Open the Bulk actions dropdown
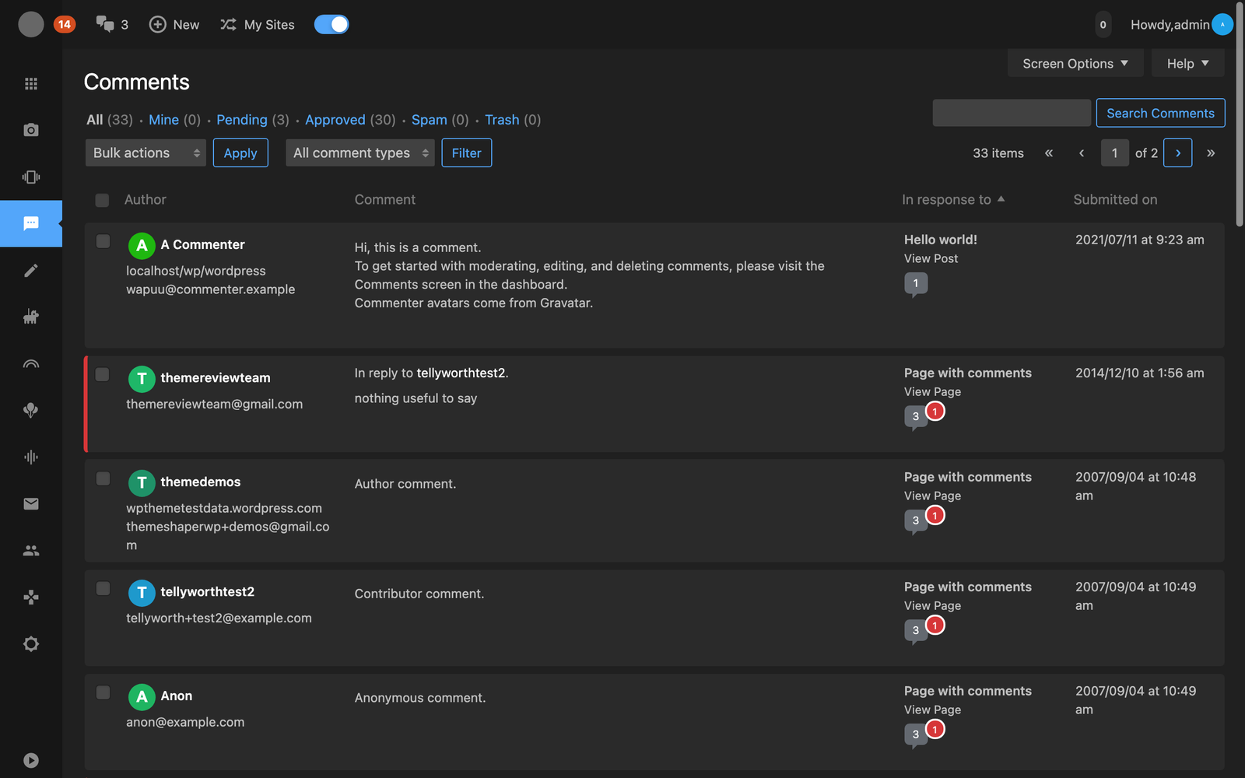The image size is (1245, 778). (x=146, y=153)
